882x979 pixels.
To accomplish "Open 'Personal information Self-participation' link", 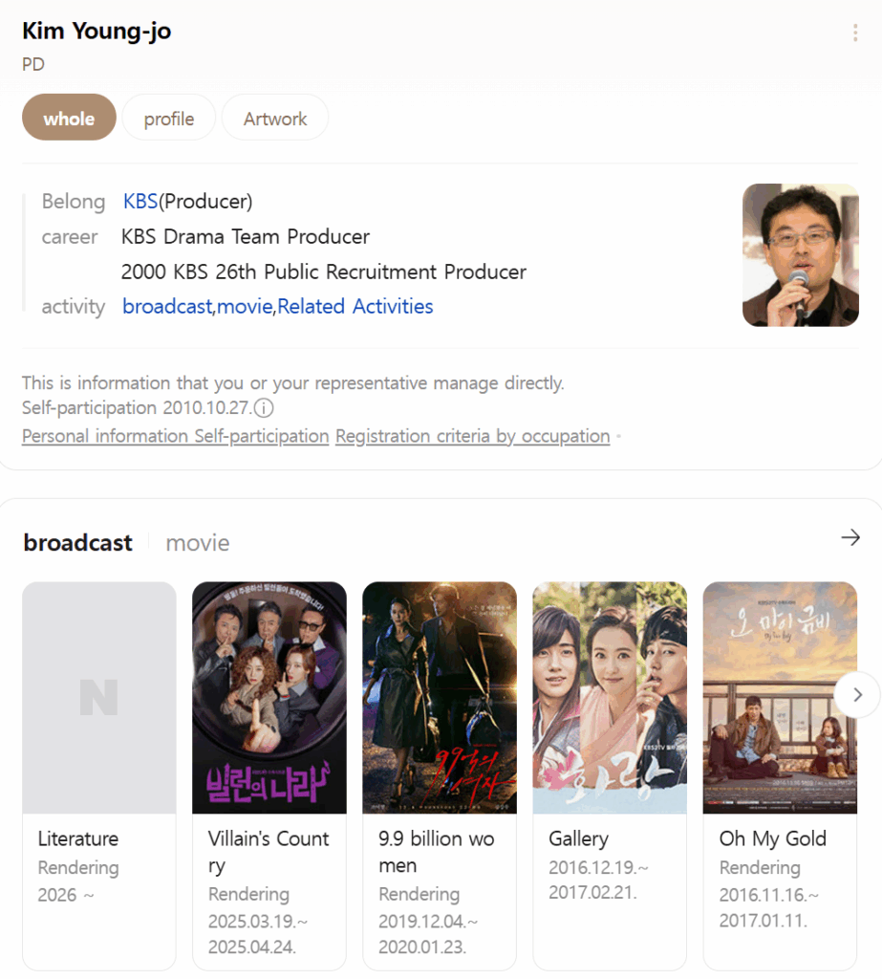I will pos(175,436).
